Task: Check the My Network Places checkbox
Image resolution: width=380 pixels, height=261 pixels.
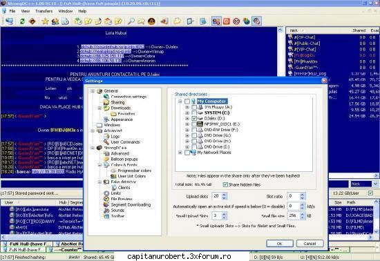Action: [x=187, y=153]
